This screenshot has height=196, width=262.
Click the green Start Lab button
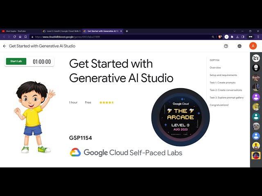16,61
